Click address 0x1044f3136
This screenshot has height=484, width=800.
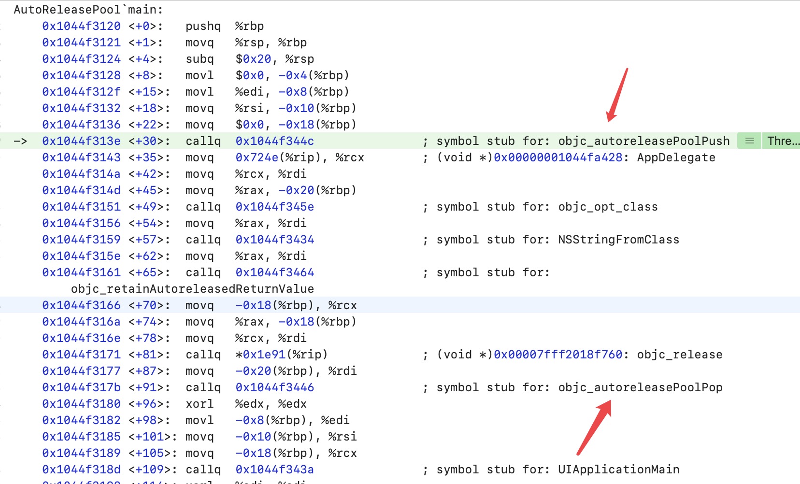[x=81, y=125]
